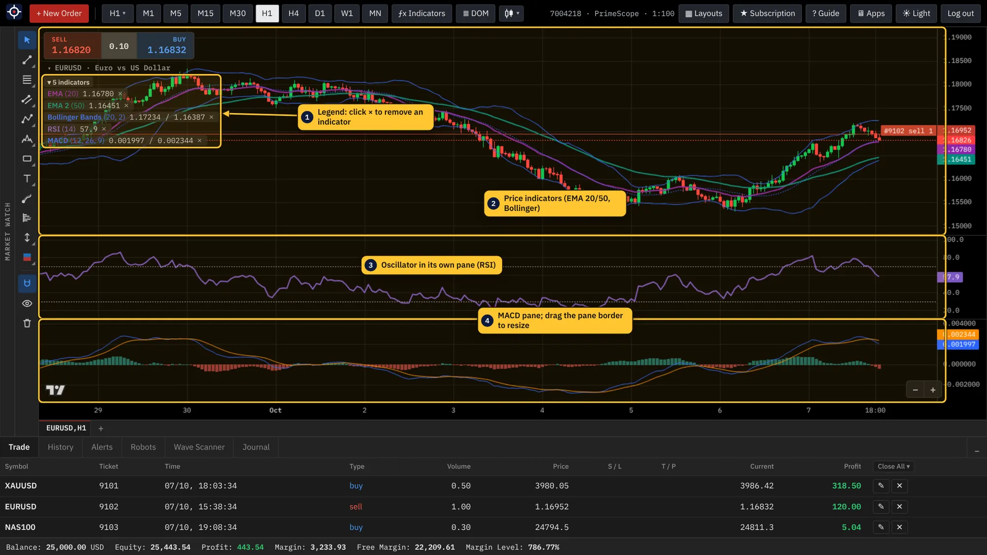
Task: Open the chart type candlestick dropdown
Action: [x=511, y=13]
